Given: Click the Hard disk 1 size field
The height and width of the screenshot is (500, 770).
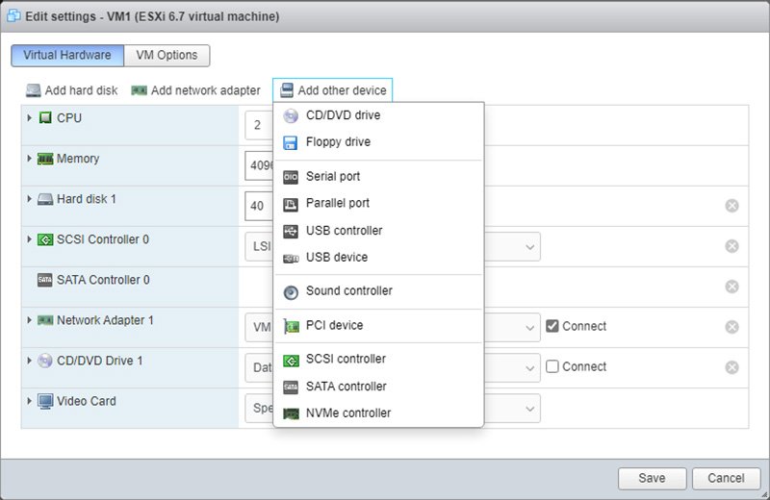Looking at the screenshot, I should click(259, 206).
